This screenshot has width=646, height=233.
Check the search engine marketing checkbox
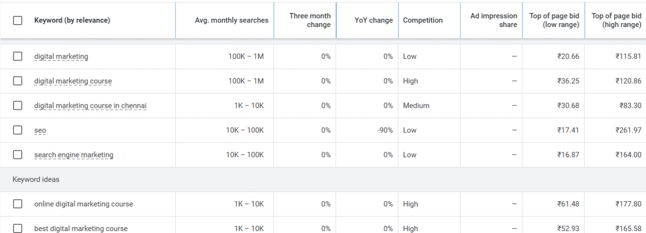(17, 155)
